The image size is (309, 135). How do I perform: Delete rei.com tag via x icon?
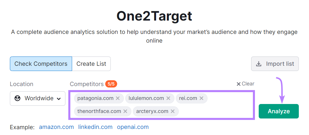point(201,98)
